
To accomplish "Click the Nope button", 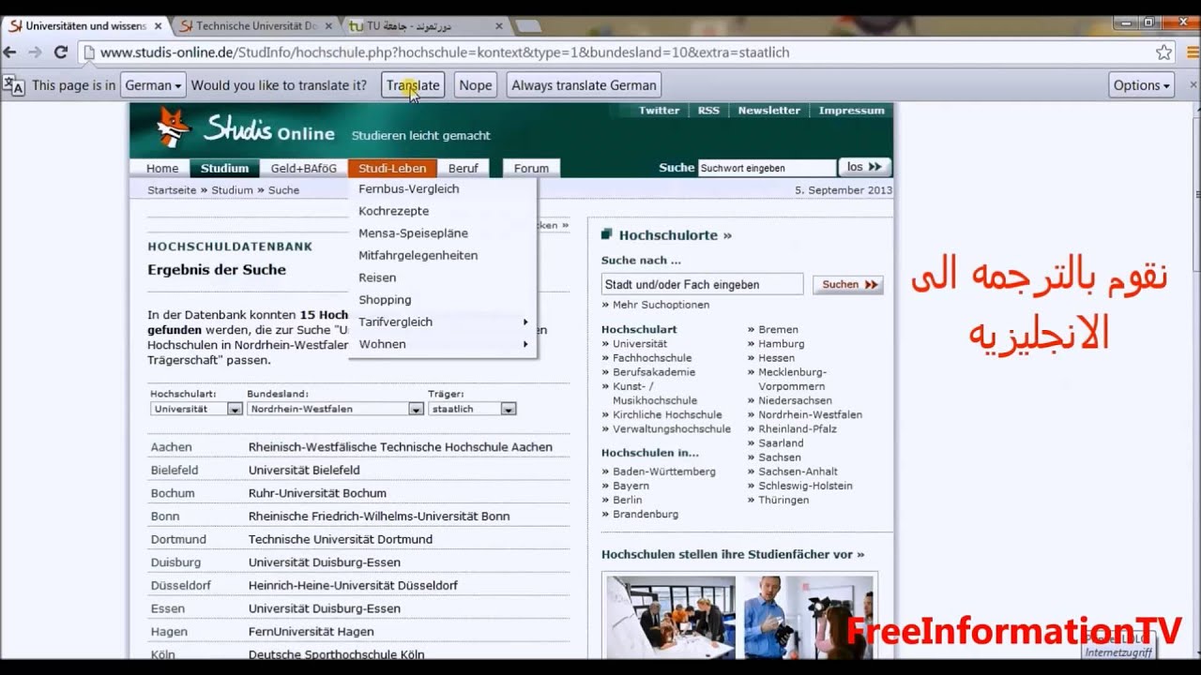I will 476,85.
